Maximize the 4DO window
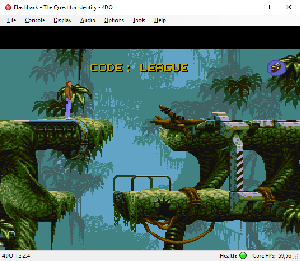300x261 pixels. tap(267, 7)
